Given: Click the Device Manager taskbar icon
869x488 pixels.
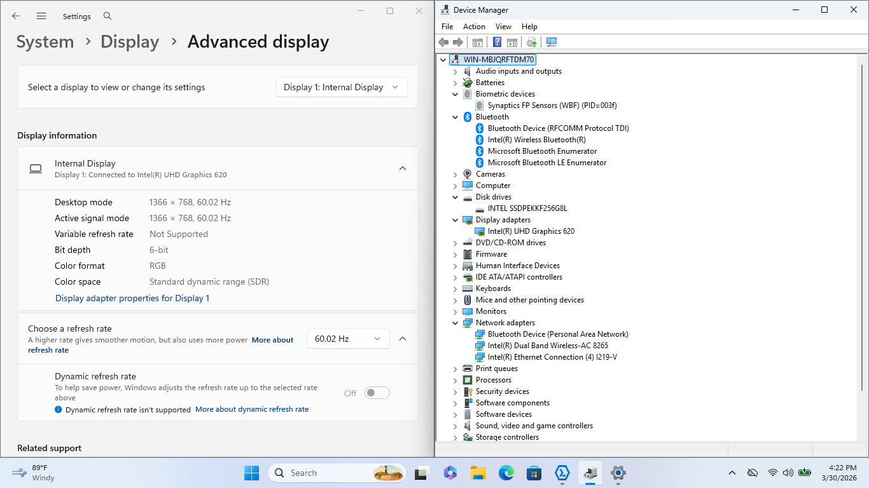Looking at the screenshot, I should point(590,473).
